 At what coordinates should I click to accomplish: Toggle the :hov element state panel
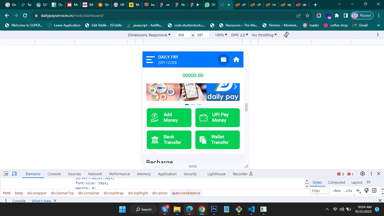point(336,191)
